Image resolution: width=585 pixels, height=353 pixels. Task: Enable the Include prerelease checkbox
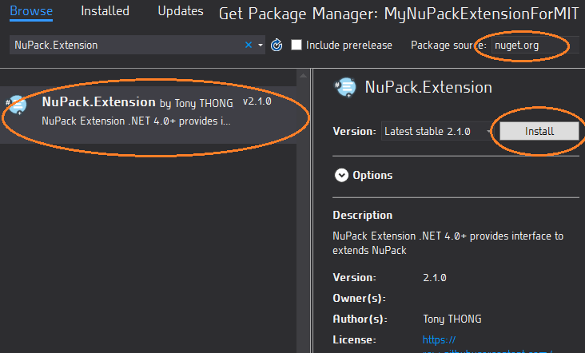(x=296, y=45)
